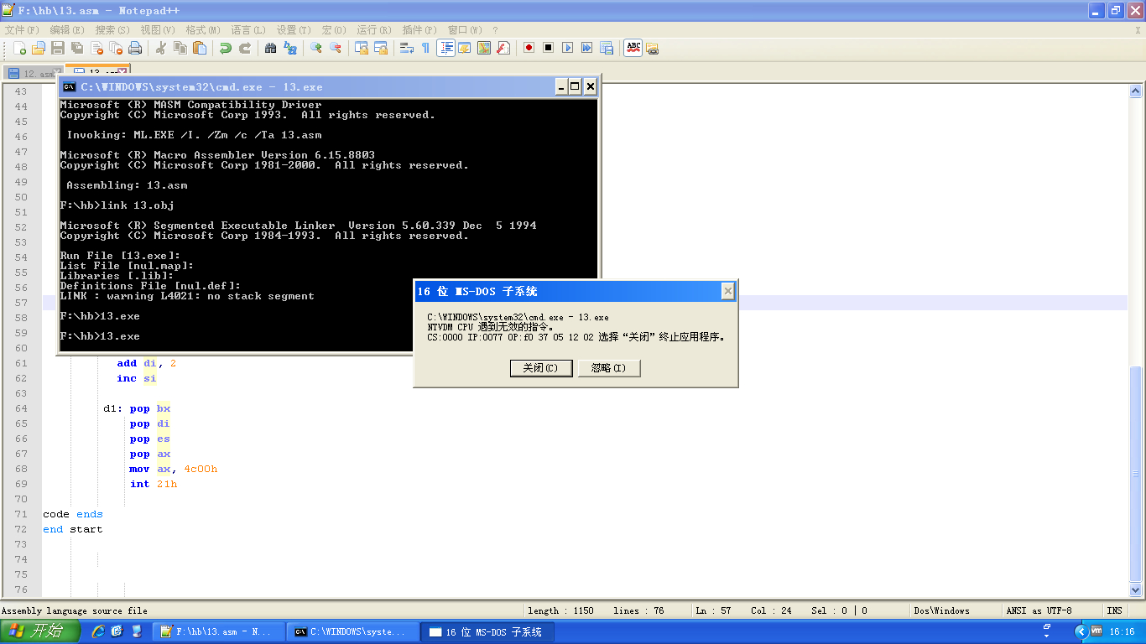
Task: Click the Windows 开始 start button
Action: click(x=40, y=631)
